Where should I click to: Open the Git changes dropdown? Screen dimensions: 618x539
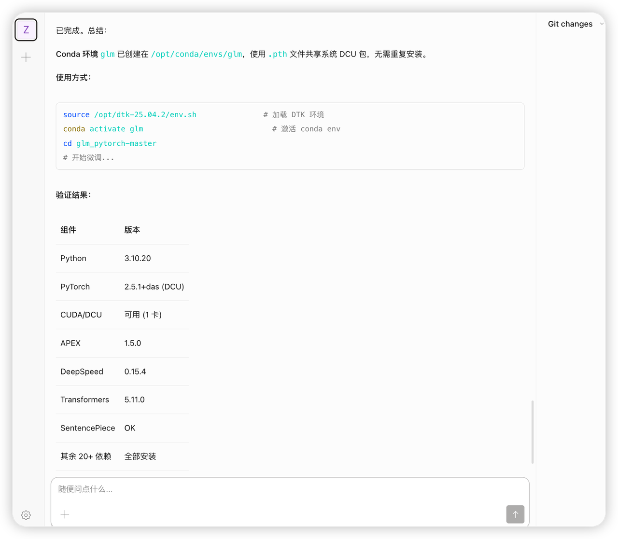(570, 24)
